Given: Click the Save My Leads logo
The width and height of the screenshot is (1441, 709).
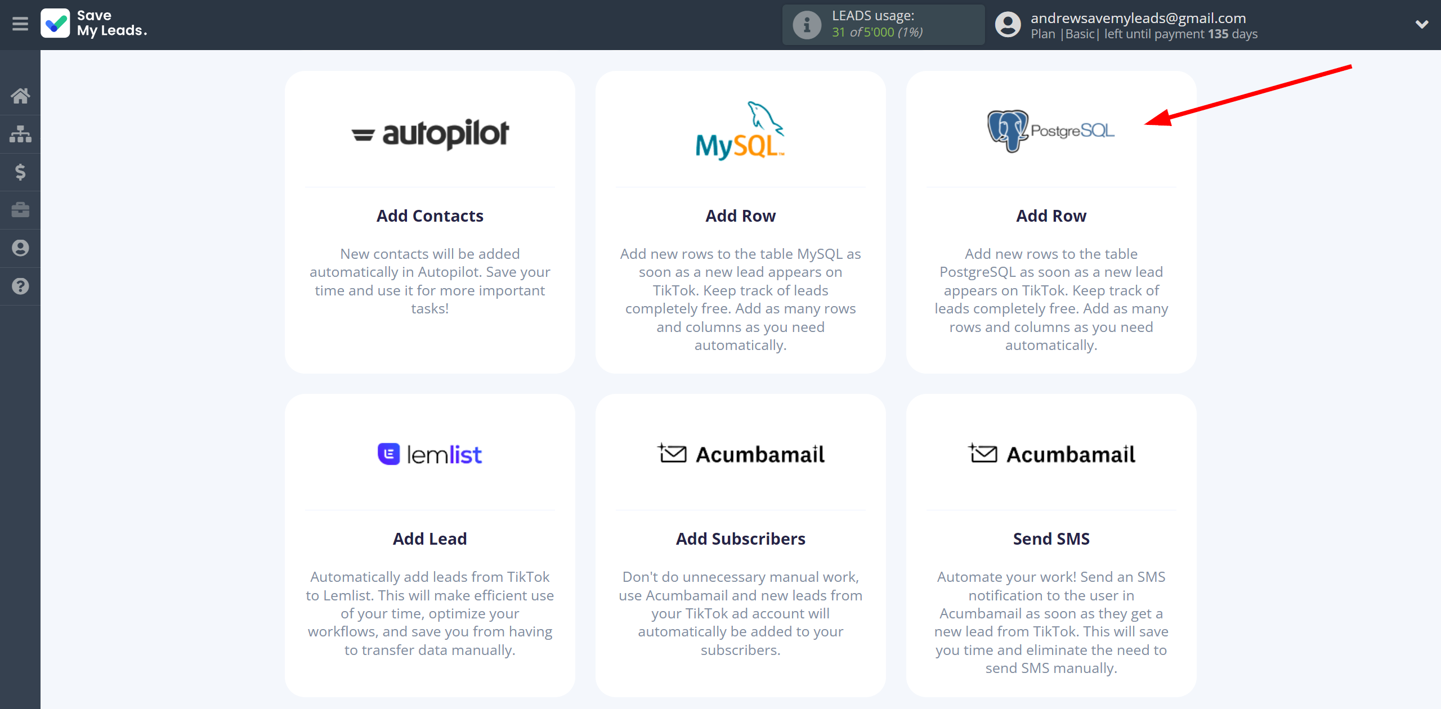Looking at the screenshot, I should [x=94, y=23].
